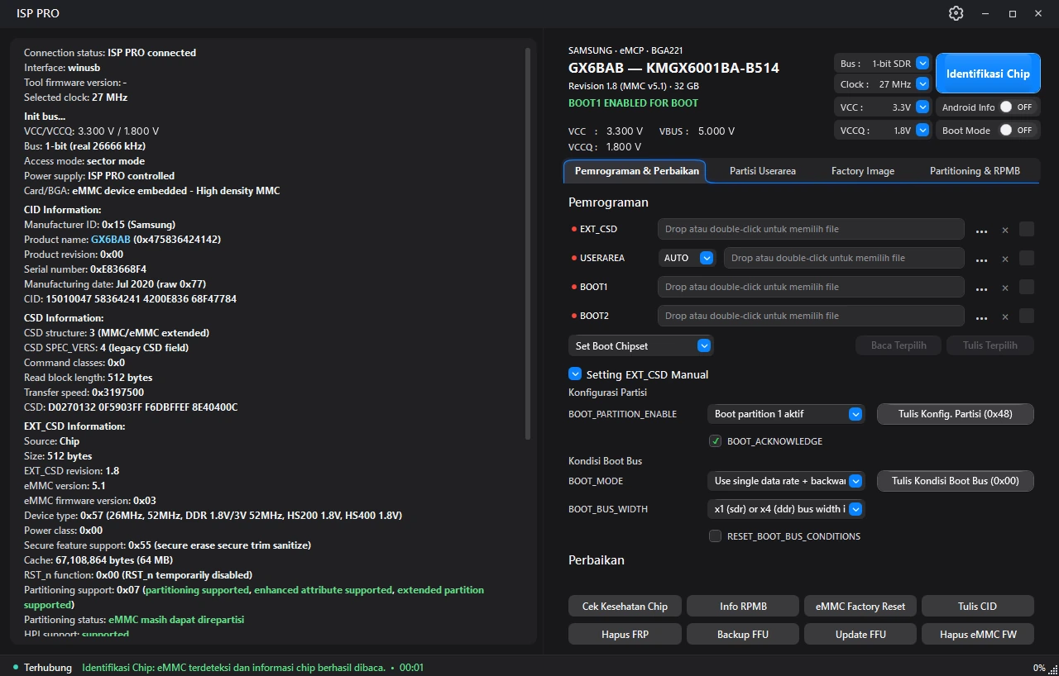
Task: Uncheck Setting EXT_CSD Manual checkbox
Action: pyautogui.click(x=575, y=374)
